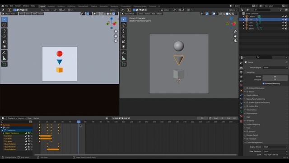Screen dimensions: 289x163
Task: Open the Render properties tab icon
Action: click(241, 68)
